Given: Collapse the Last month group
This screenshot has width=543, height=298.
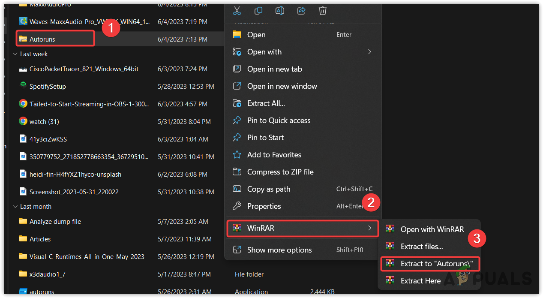Looking at the screenshot, I should (x=15, y=207).
